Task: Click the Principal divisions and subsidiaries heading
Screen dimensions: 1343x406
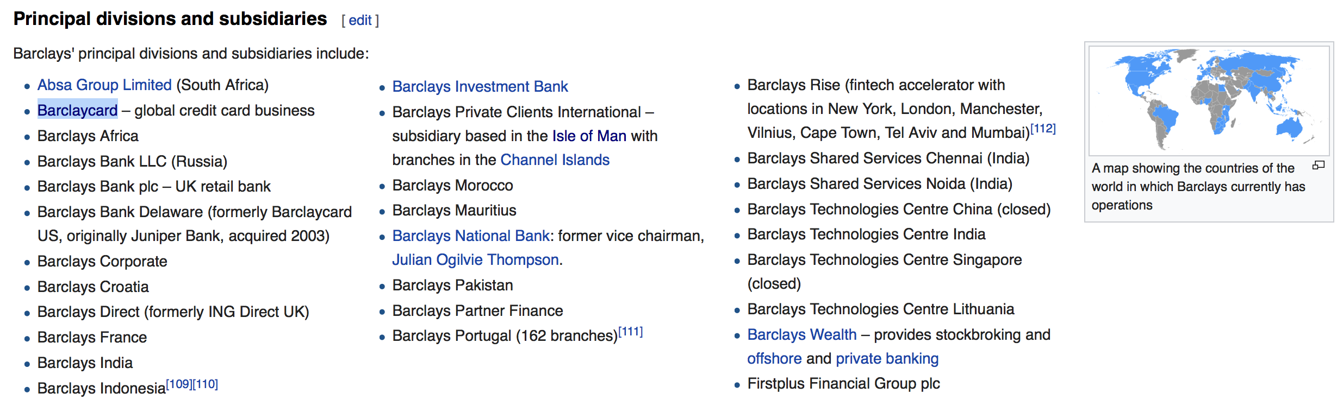Action: (170, 19)
